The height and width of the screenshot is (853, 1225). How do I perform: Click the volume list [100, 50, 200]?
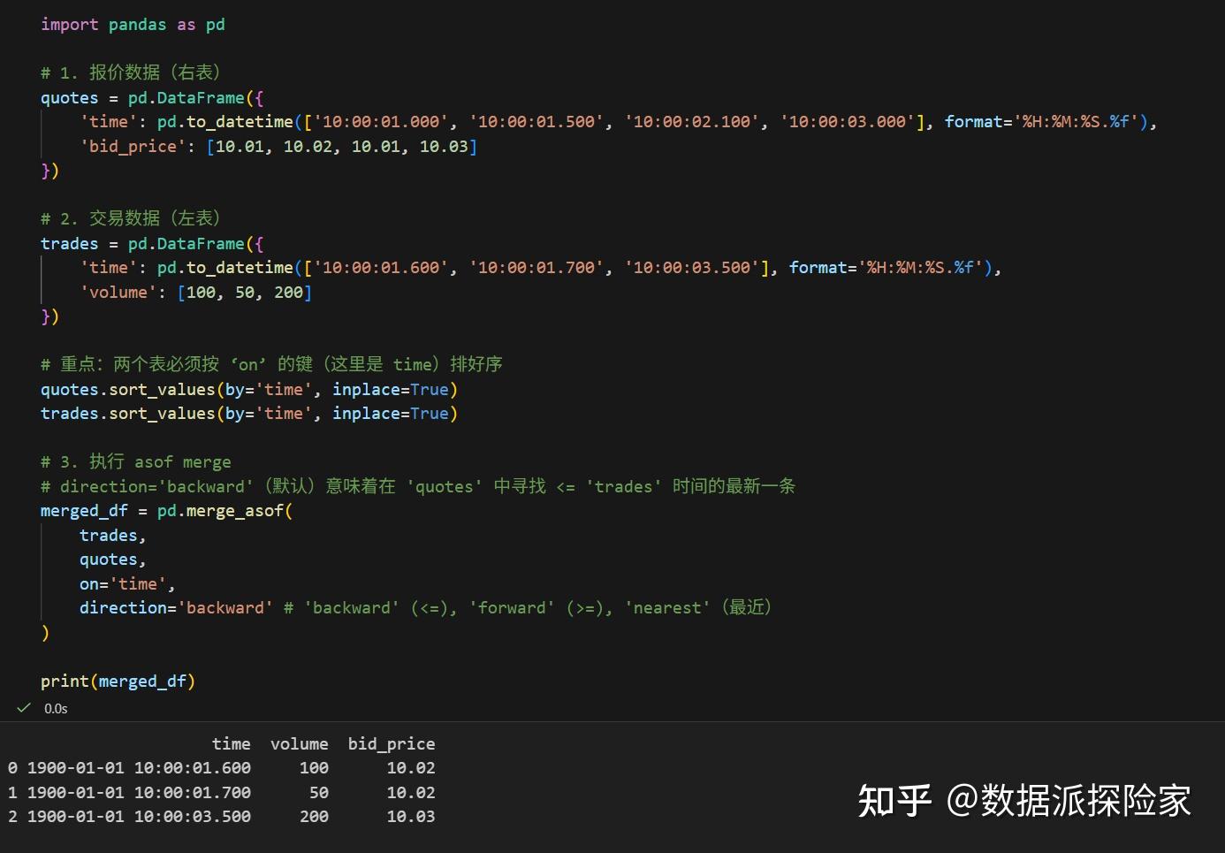(245, 293)
